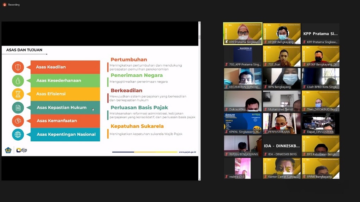Click the hourglass icon for Asas Efisiensi

click(x=18, y=94)
